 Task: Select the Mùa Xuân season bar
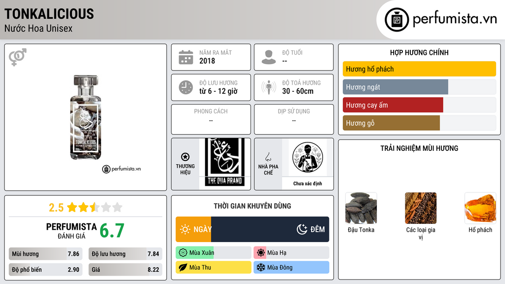[x=214, y=253]
